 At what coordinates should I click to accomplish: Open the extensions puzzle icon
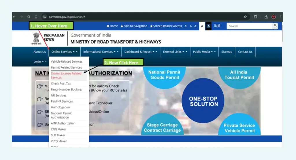pos(256,17)
